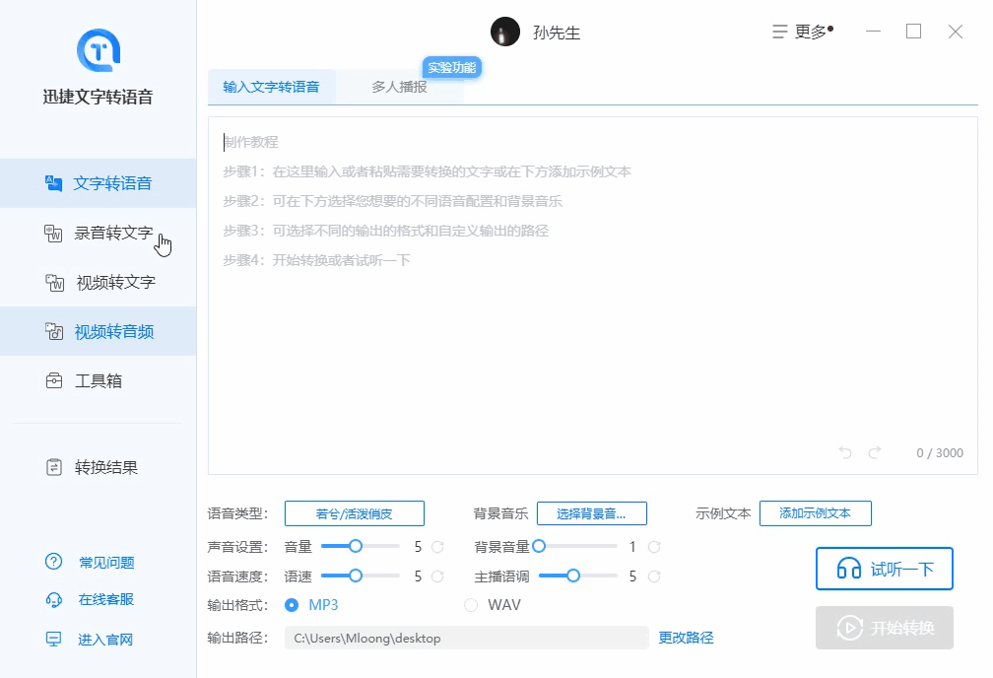Reset the 语速 speed value icon
993x678 pixels.
pos(437,576)
